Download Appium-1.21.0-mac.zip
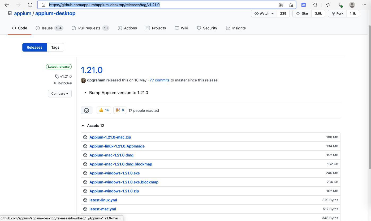Viewport: 371px width, 221px height. (110, 137)
